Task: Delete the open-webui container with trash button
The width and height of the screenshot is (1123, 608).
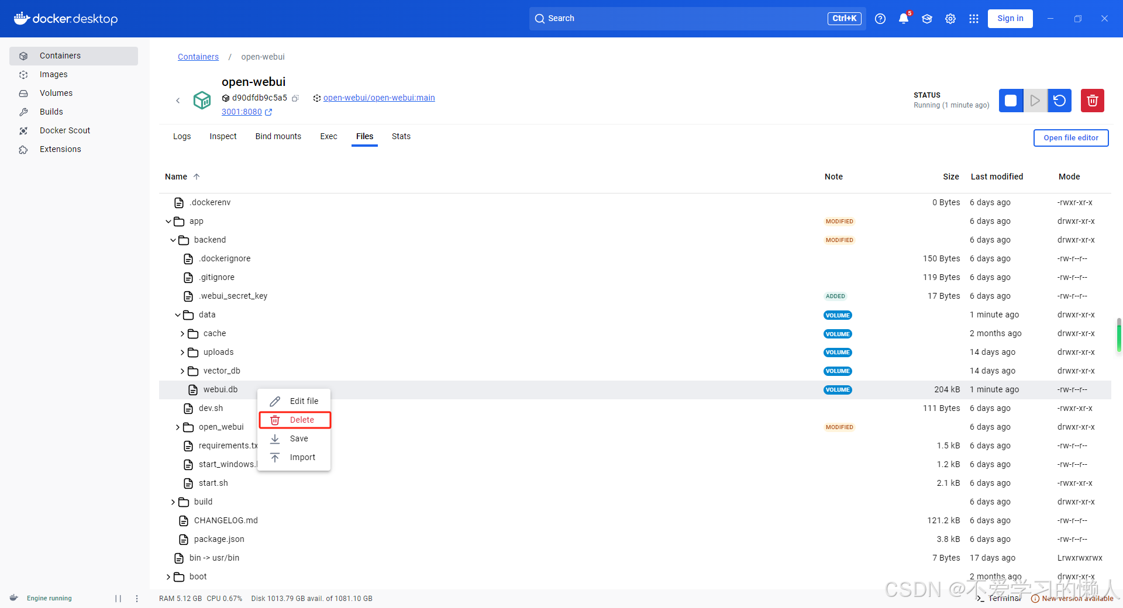Action: (x=1092, y=101)
